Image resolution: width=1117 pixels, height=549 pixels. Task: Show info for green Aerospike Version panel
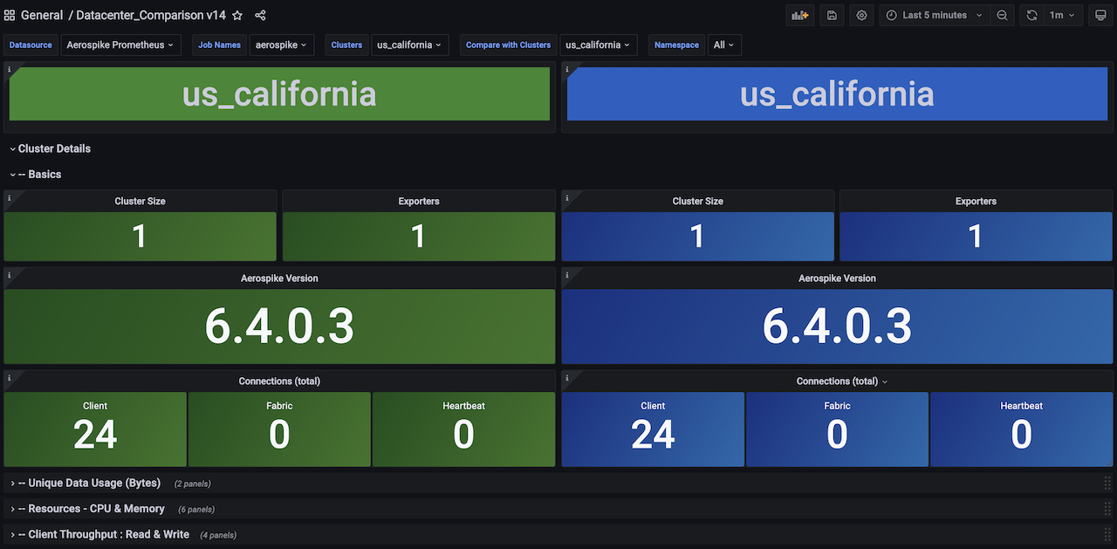pyautogui.click(x=10, y=274)
